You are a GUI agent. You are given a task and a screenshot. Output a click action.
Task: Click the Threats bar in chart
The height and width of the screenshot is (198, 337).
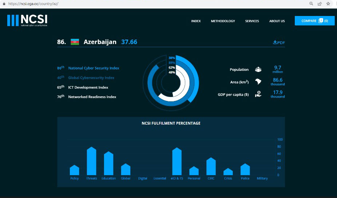pos(92,162)
